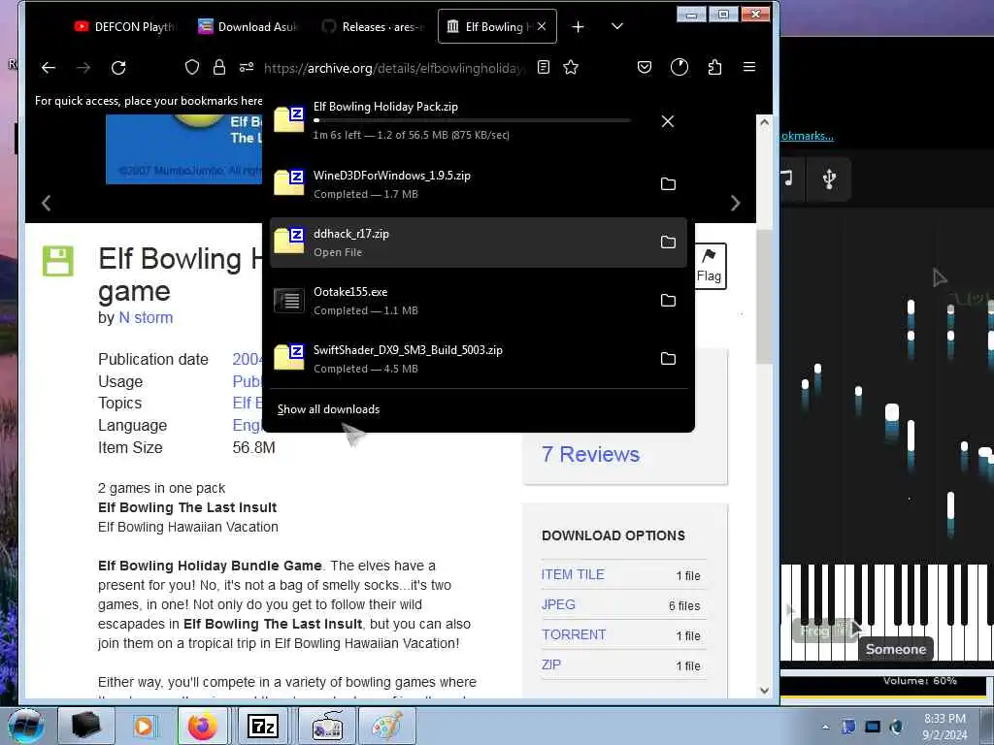Open tracking protection shield icon
This screenshot has width=994, height=745.
[192, 67]
